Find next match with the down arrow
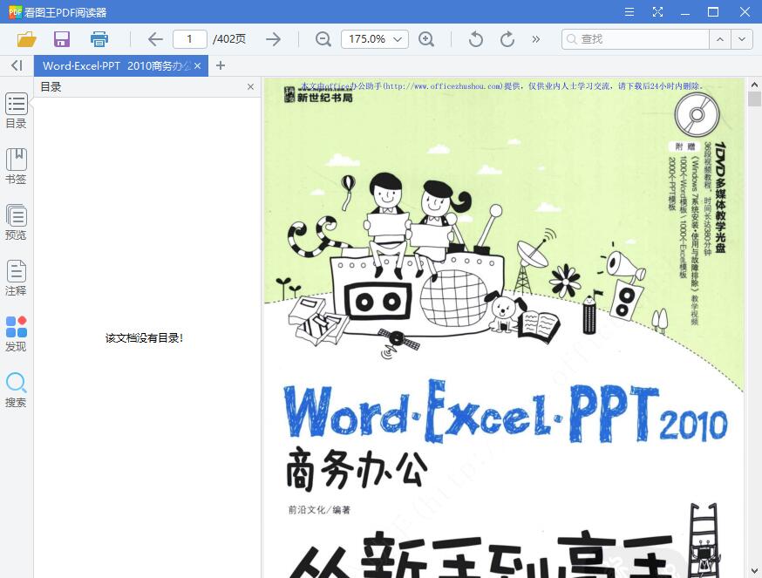Viewport: 762px width, 578px height. point(742,39)
